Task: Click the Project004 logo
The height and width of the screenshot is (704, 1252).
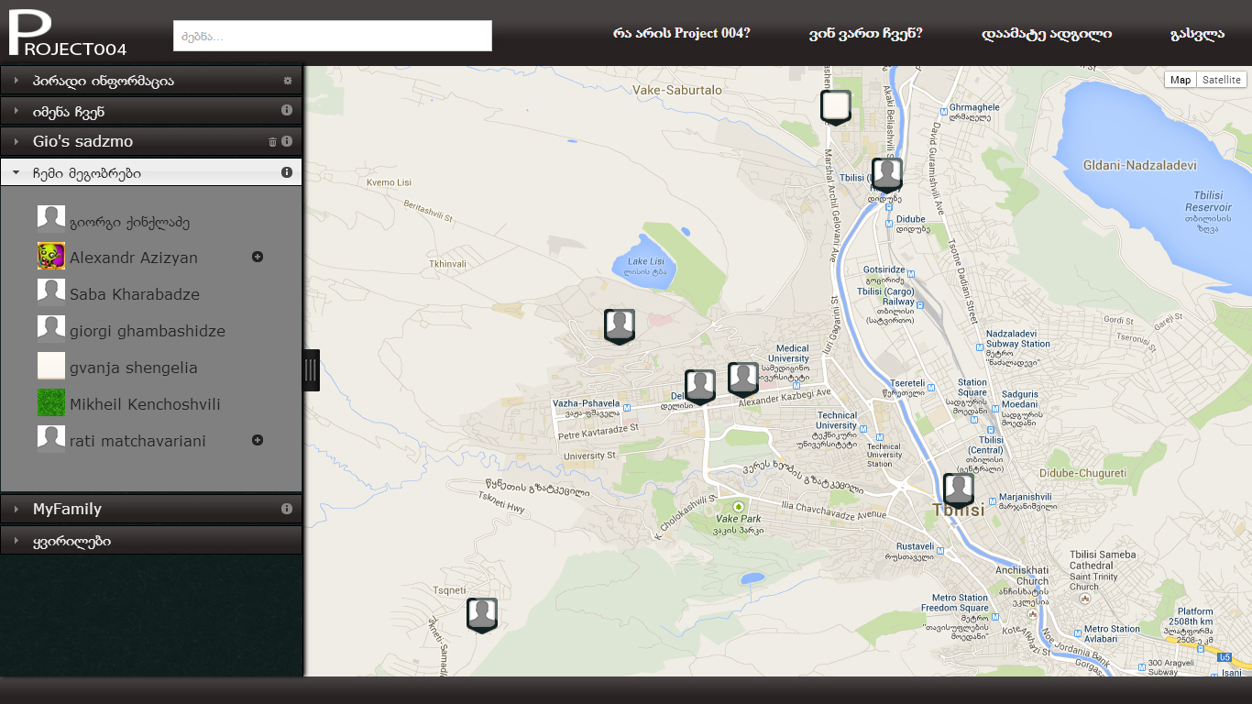Action: (68, 34)
